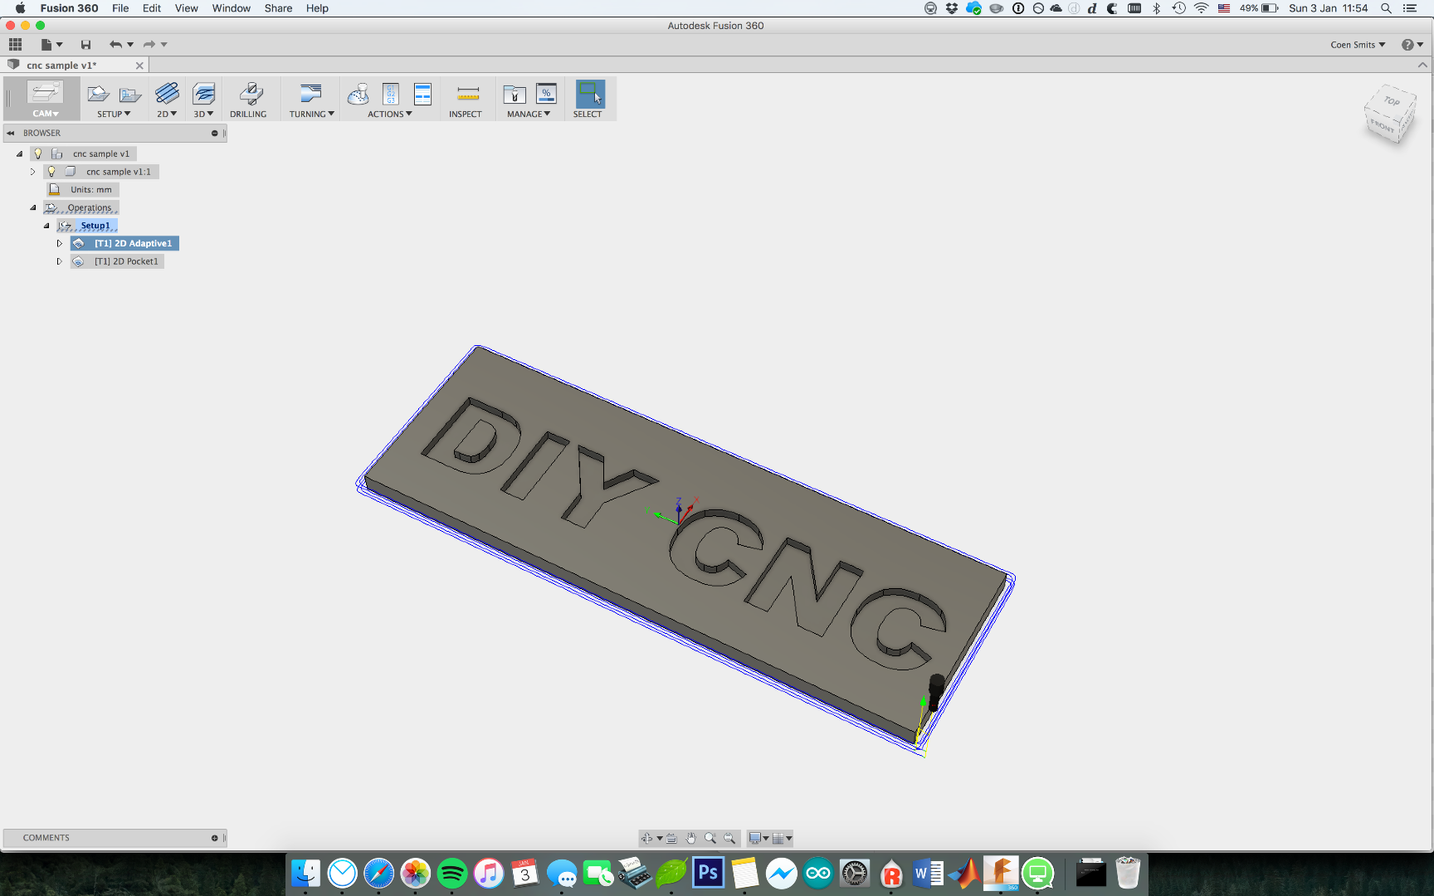Open the Window menu
Viewport: 1434px width, 896px height.
point(232,8)
